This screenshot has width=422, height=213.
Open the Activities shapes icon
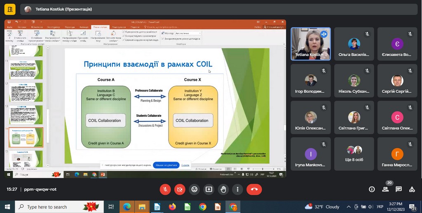click(412, 189)
